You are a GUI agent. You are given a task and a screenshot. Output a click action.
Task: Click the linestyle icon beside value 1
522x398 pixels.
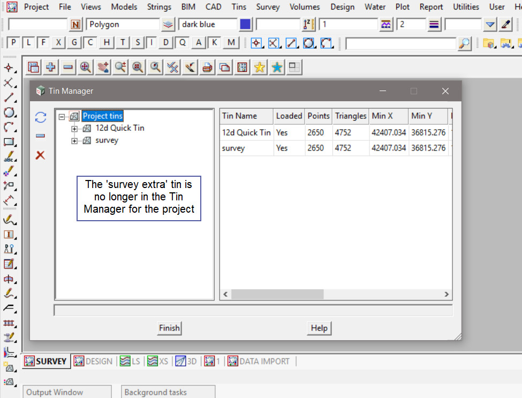(x=386, y=24)
